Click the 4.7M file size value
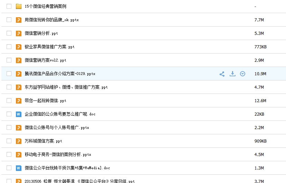Screen dimensions: 286x183 (259, 87)
